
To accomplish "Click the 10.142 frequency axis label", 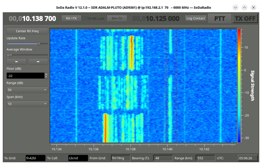I will point(204,149).
